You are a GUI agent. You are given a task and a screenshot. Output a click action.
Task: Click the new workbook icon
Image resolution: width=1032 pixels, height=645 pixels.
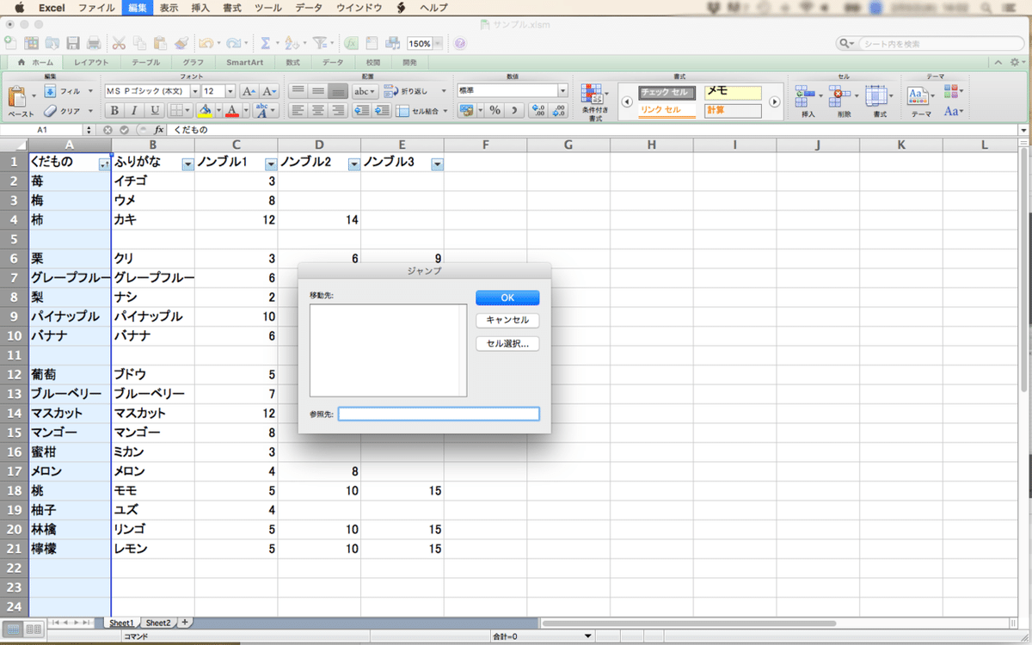11,43
